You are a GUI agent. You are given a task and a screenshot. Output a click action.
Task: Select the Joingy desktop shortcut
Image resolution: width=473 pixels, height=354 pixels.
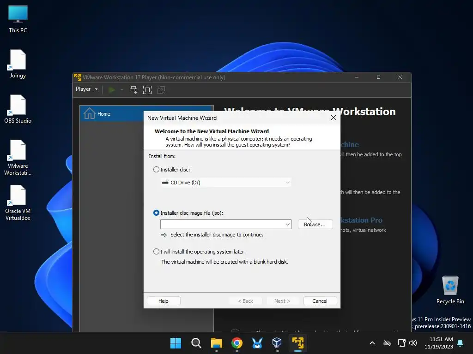click(18, 64)
